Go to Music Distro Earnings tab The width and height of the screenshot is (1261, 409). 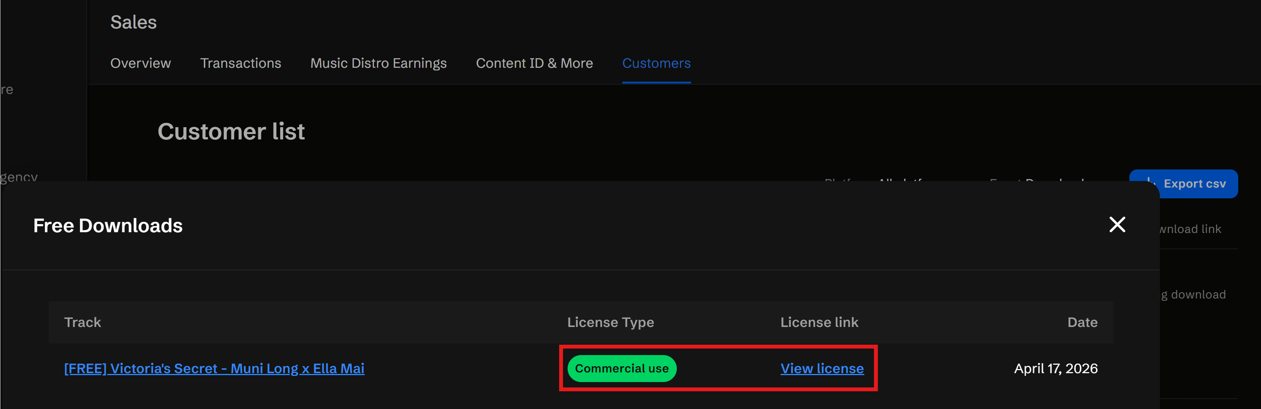coord(378,63)
